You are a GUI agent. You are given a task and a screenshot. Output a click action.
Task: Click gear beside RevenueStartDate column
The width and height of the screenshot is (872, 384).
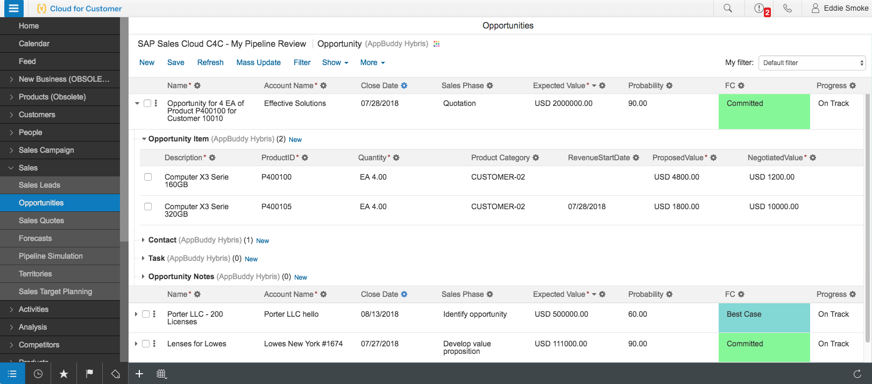(636, 158)
